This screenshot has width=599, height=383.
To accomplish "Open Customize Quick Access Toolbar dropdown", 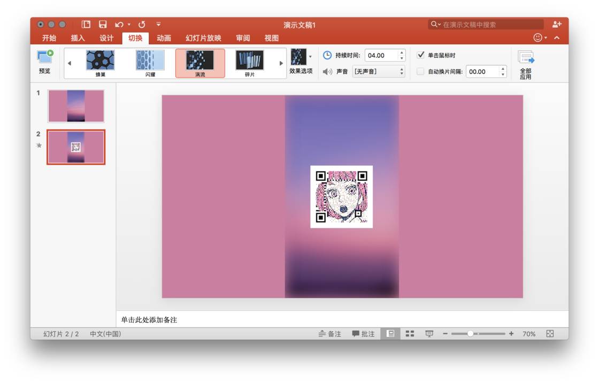I will (158, 24).
